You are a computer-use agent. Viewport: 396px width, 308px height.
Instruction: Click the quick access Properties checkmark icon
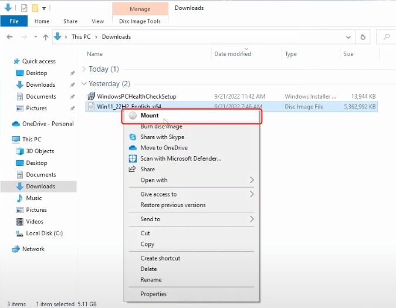24,8
